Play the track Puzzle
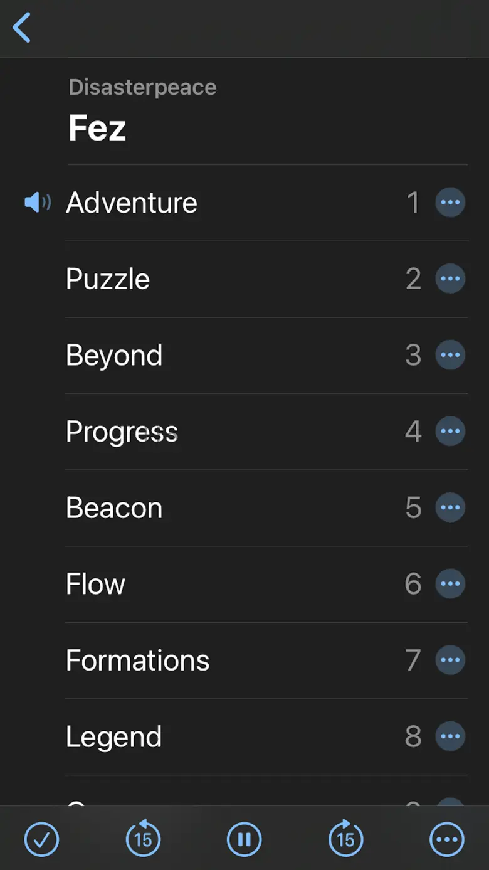This screenshot has height=870, width=489. [x=108, y=279]
